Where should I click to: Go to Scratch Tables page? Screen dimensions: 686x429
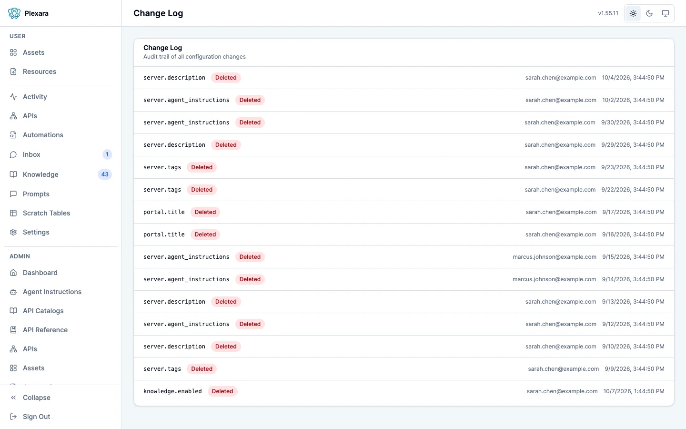61,213
